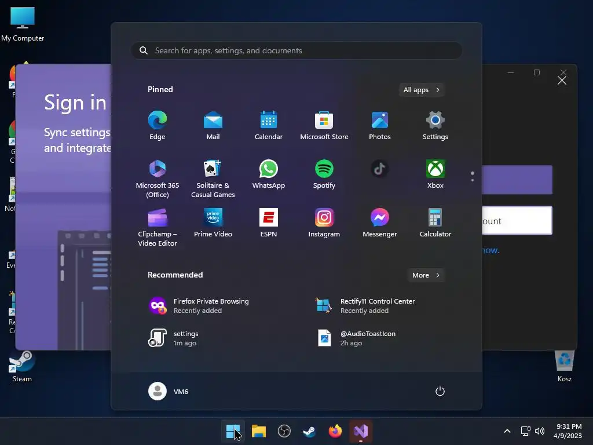Open Clipchamp Video Editor

(x=158, y=227)
